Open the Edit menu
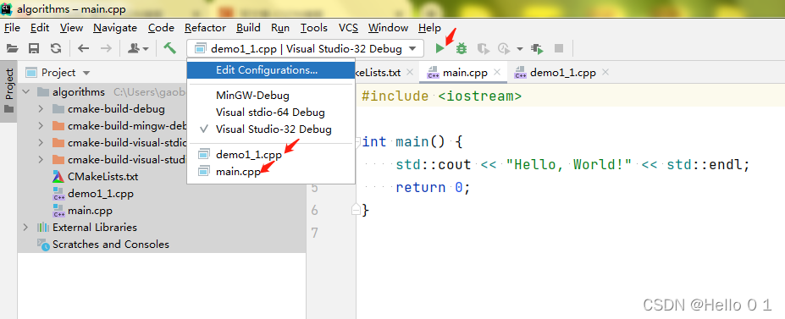 click(x=40, y=27)
